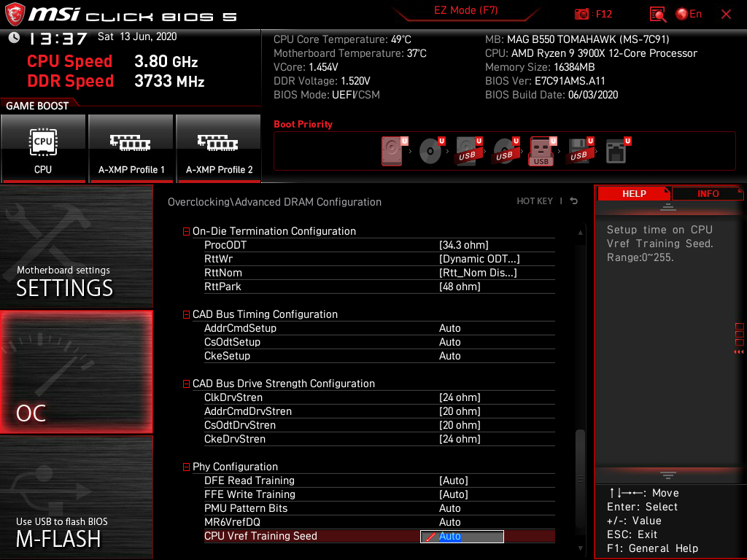The height and width of the screenshot is (560, 747).
Task: Open AddrCmdDrvStren [20 ohm] dropdown
Action: coord(460,411)
